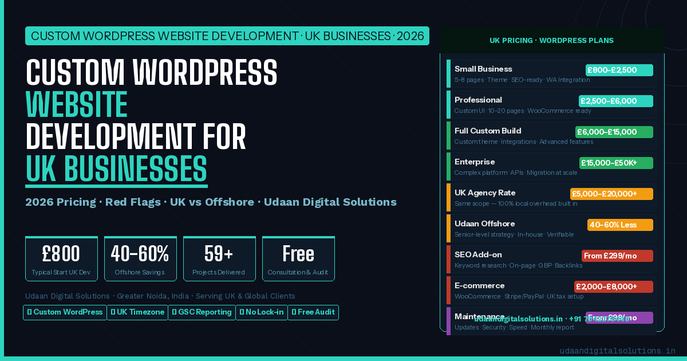Click "Custom UI · 10–20 pages · WooCommerce ready" description
The image size is (687, 361).
(x=523, y=111)
